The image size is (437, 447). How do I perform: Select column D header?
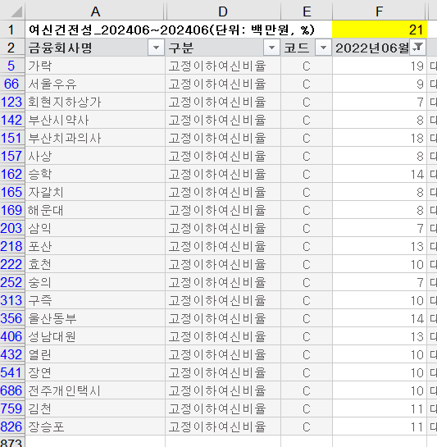click(x=223, y=11)
